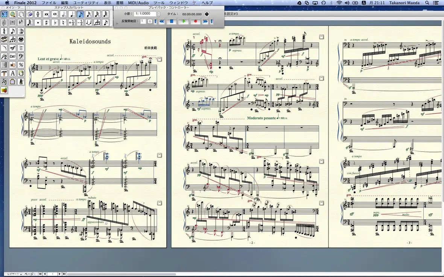Toggle natural accidental in step entry palette
This screenshot has width=444, height=277.
click(63, 23)
